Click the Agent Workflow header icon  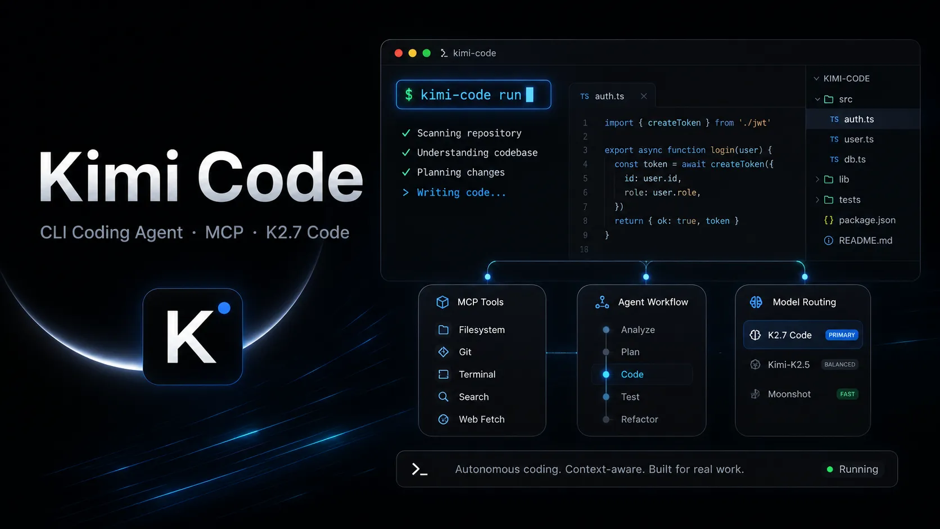602,302
